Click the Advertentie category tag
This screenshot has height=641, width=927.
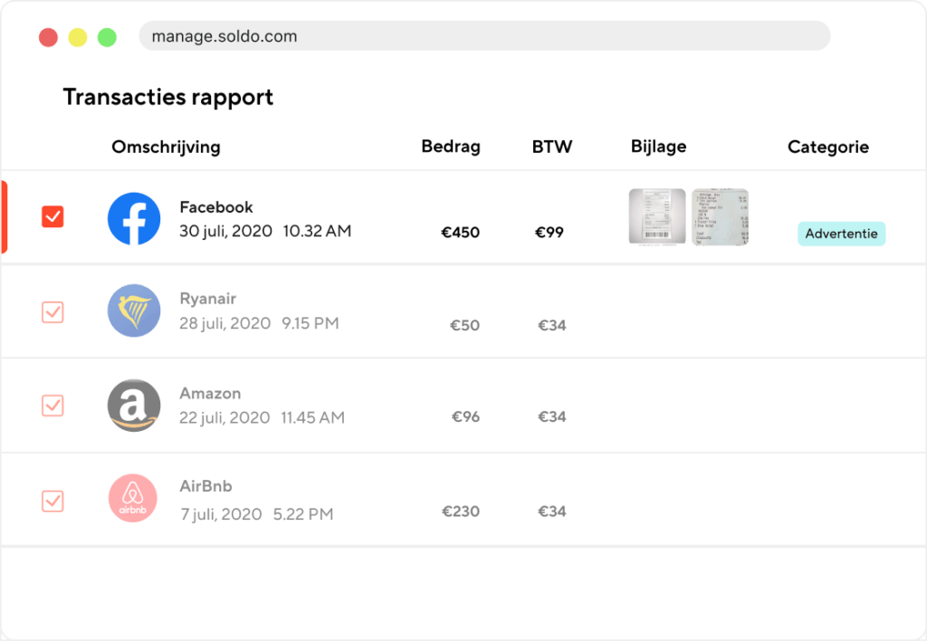point(841,234)
